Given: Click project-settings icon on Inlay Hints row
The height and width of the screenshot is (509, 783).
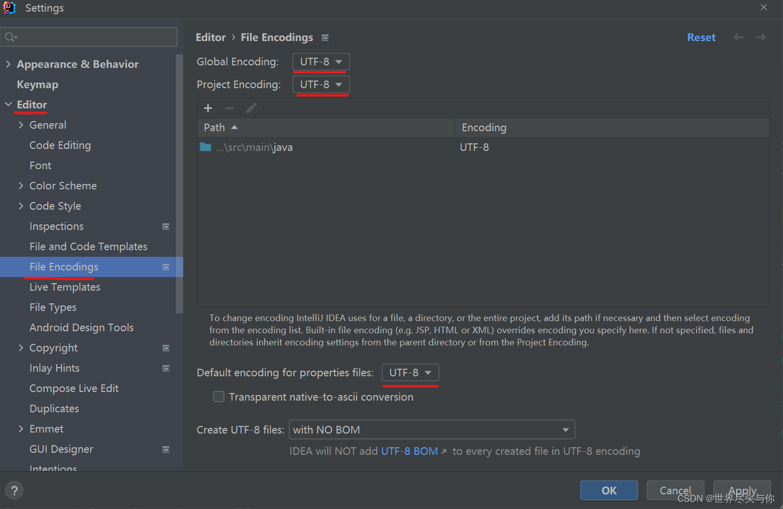Looking at the screenshot, I should click(166, 368).
